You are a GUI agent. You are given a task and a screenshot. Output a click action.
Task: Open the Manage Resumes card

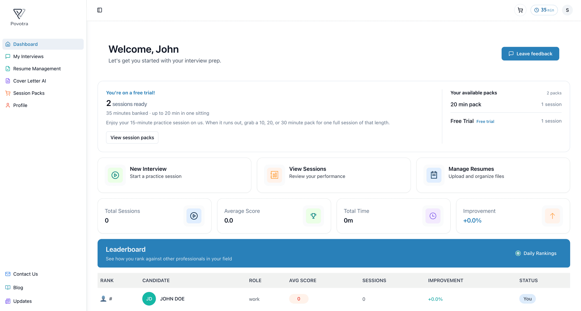click(x=493, y=175)
